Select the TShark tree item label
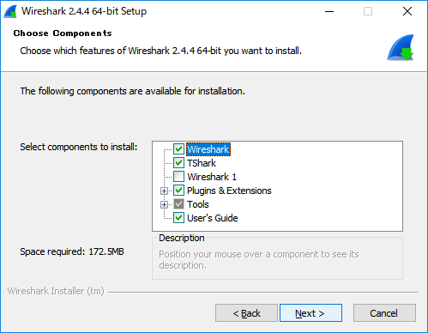Viewport: 428px width, 333px height. pyautogui.click(x=202, y=163)
